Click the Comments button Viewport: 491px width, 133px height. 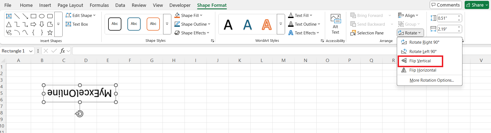(x=446, y=5)
